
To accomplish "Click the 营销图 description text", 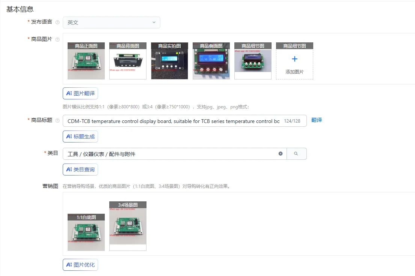I will pos(147,186).
